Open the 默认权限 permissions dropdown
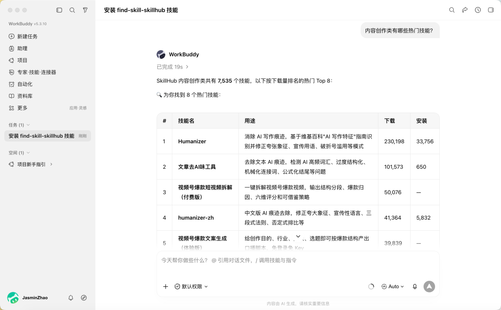 point(191,286)
